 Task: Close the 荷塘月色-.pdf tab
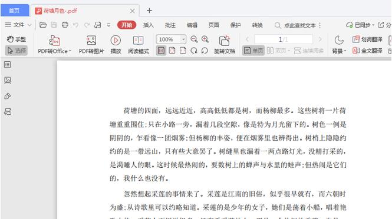click(132, 11)
